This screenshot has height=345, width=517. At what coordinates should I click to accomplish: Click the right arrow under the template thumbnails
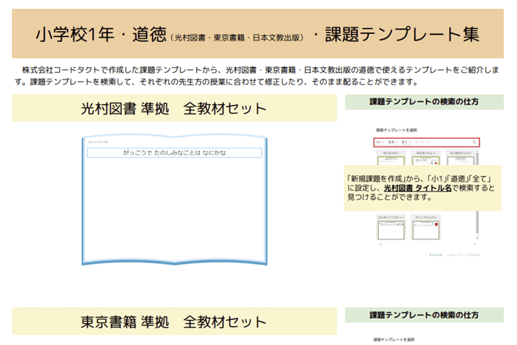(x=474, y=244)
